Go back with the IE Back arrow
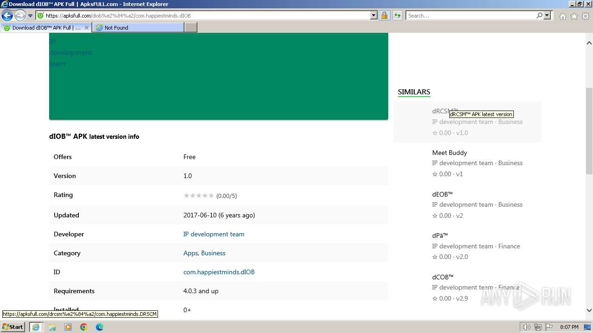Screen dimensions: 593x333 7,15
